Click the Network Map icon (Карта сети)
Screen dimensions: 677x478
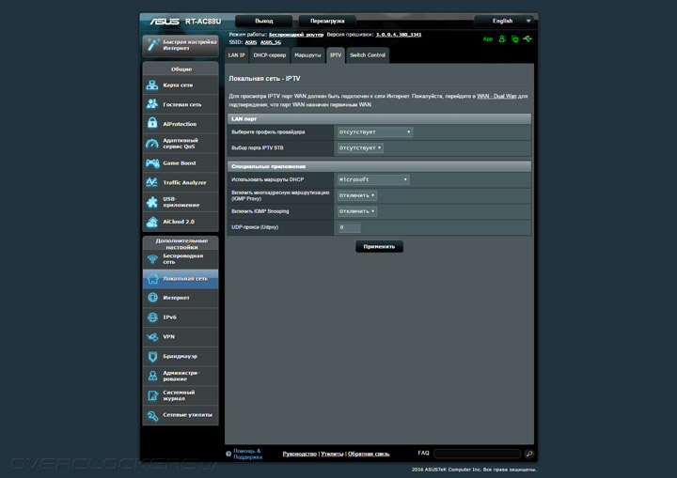pos(152,85)
